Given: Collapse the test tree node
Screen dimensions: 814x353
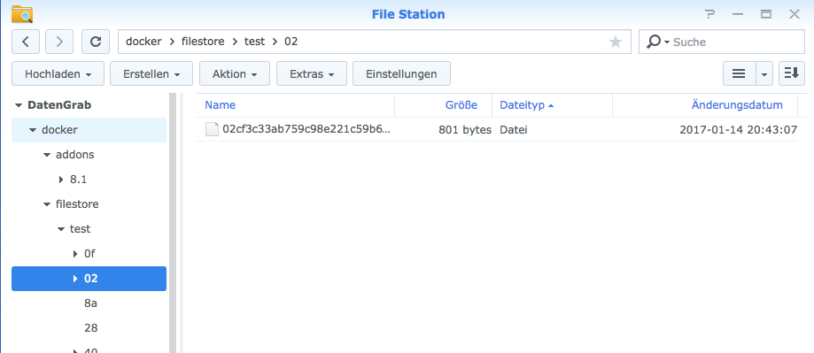Looking at the screenshot, I should click(x=61, y=229).
